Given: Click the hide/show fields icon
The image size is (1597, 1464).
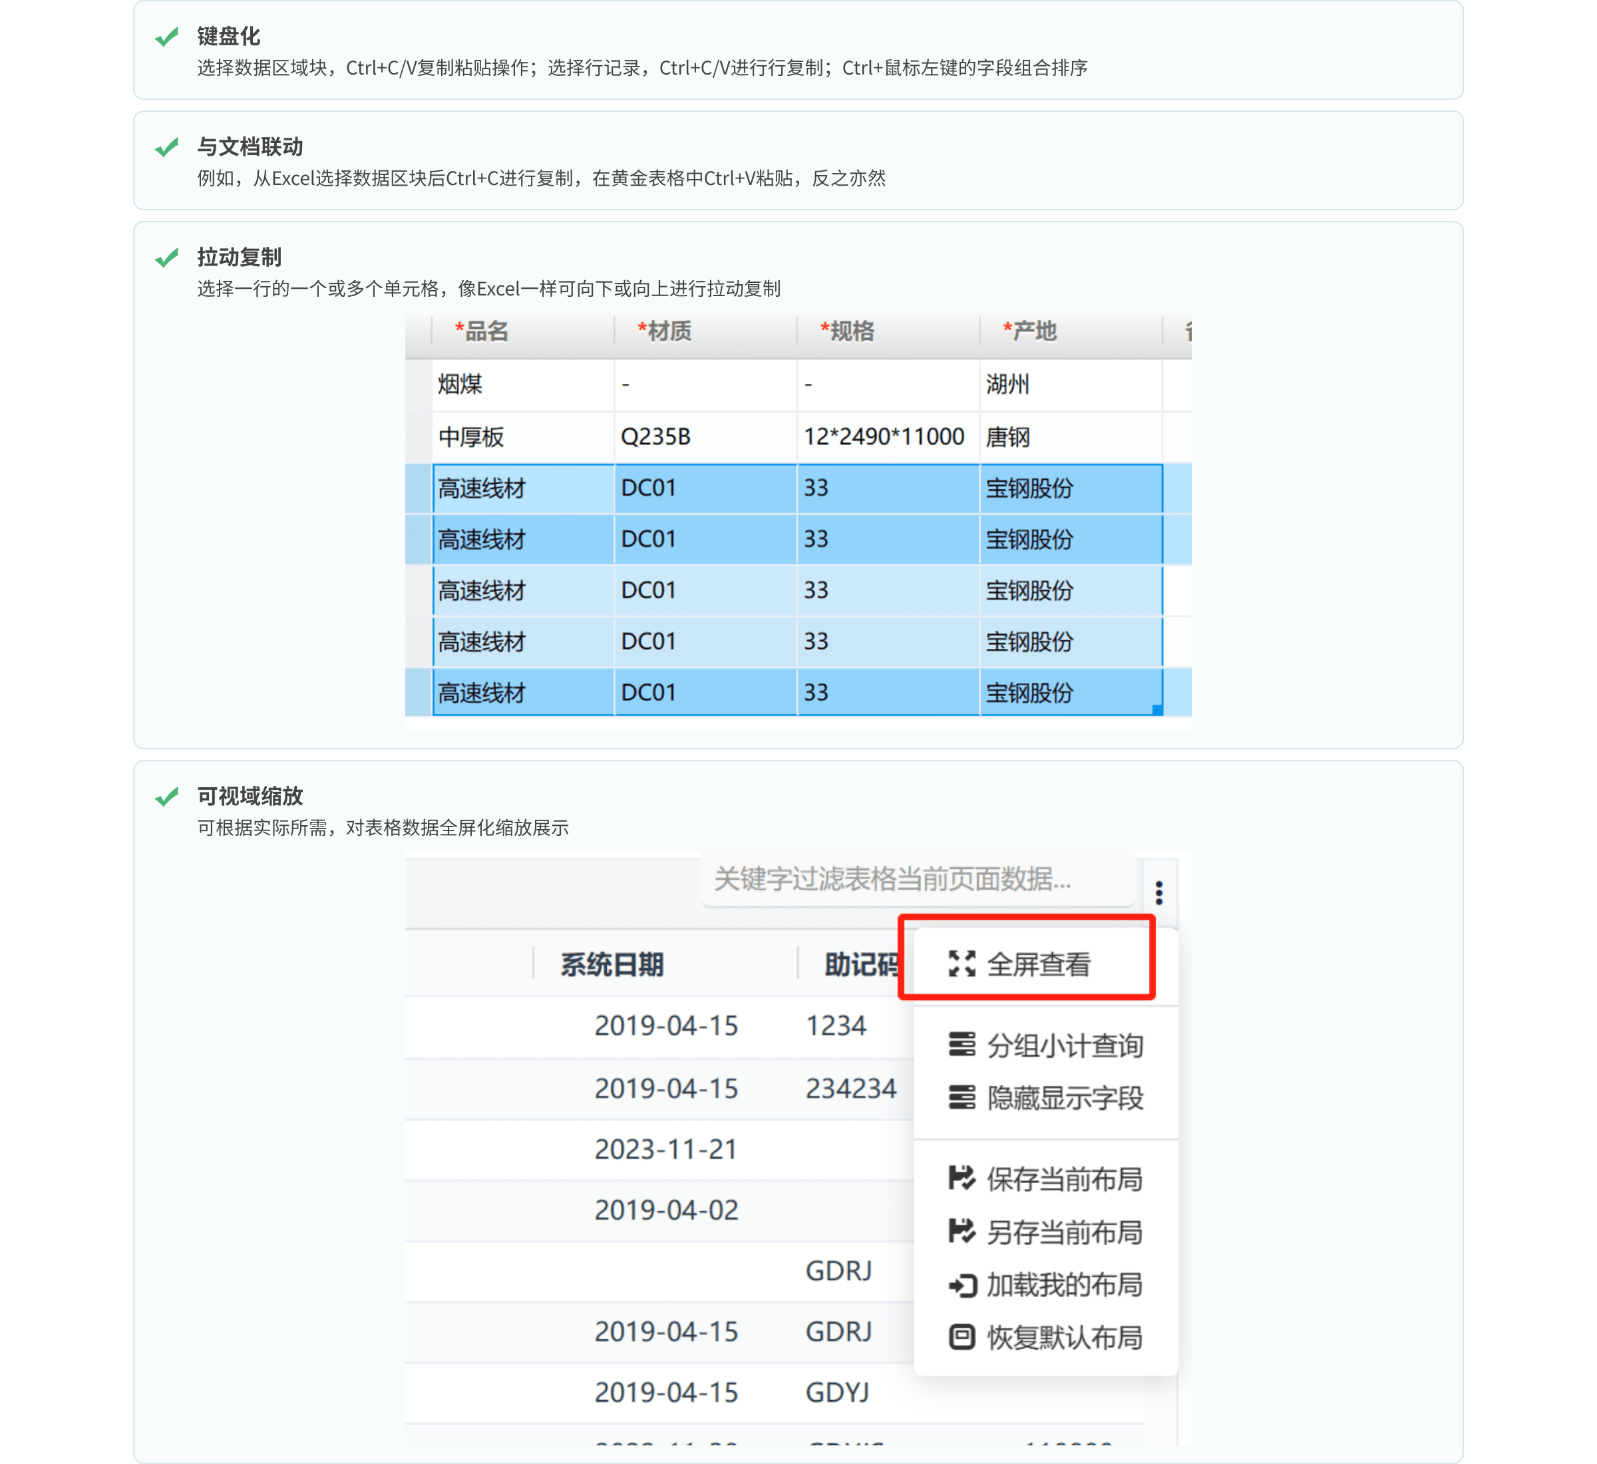Looking at the screenshot, I should click(x=962, y=1098).
